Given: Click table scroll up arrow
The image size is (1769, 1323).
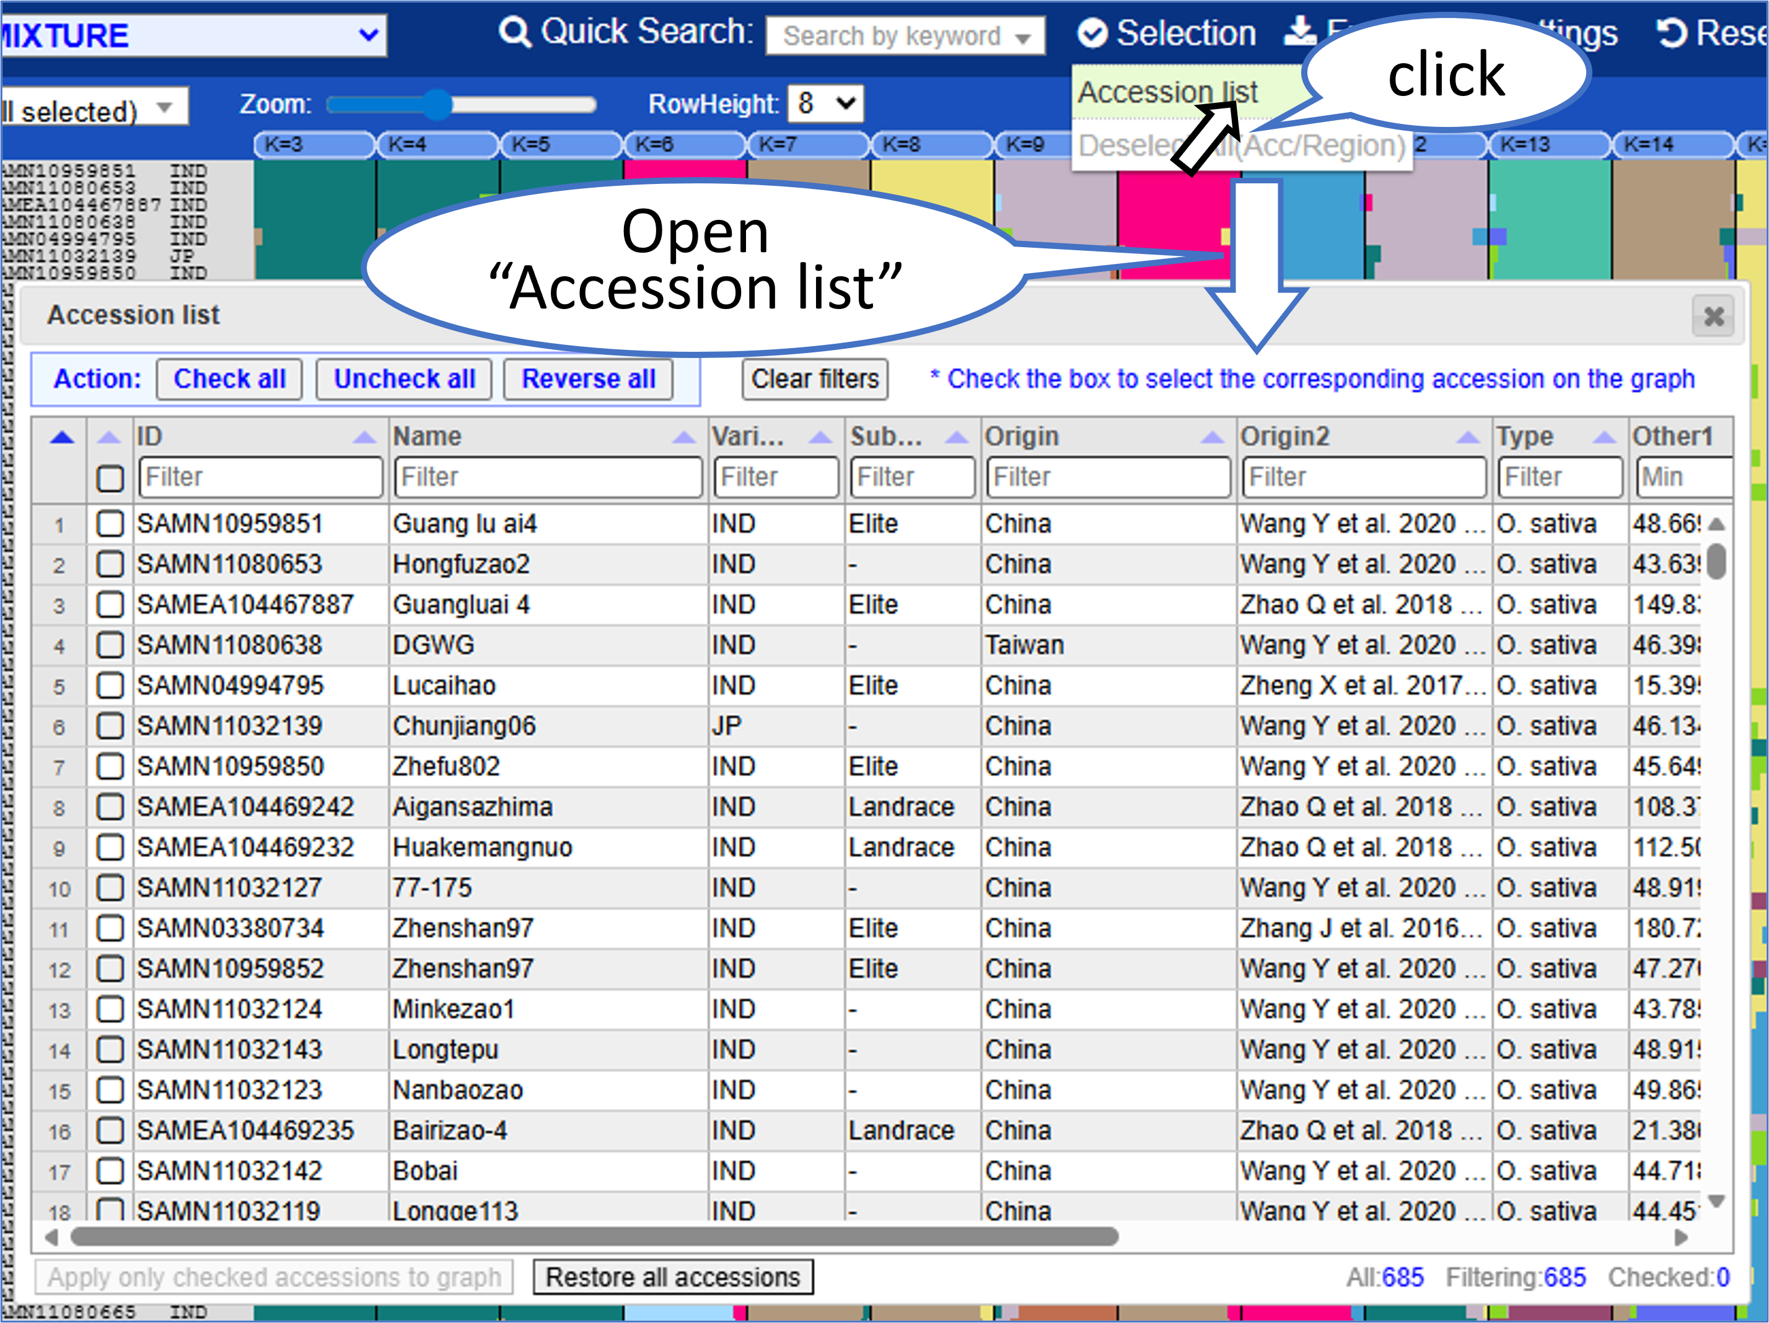Looking at the screenshot, I should pos(1716,523).
